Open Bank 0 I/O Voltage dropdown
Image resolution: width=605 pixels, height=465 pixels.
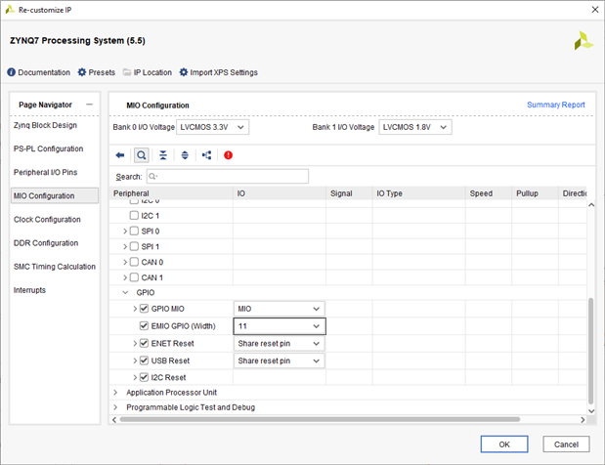(x=213, y=127)
